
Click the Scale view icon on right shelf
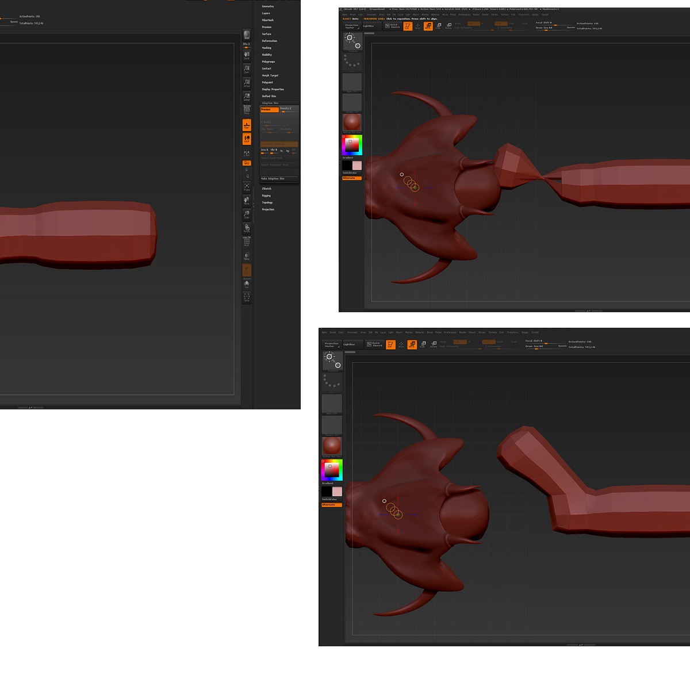pyautogui.click(x=247, y=214)
